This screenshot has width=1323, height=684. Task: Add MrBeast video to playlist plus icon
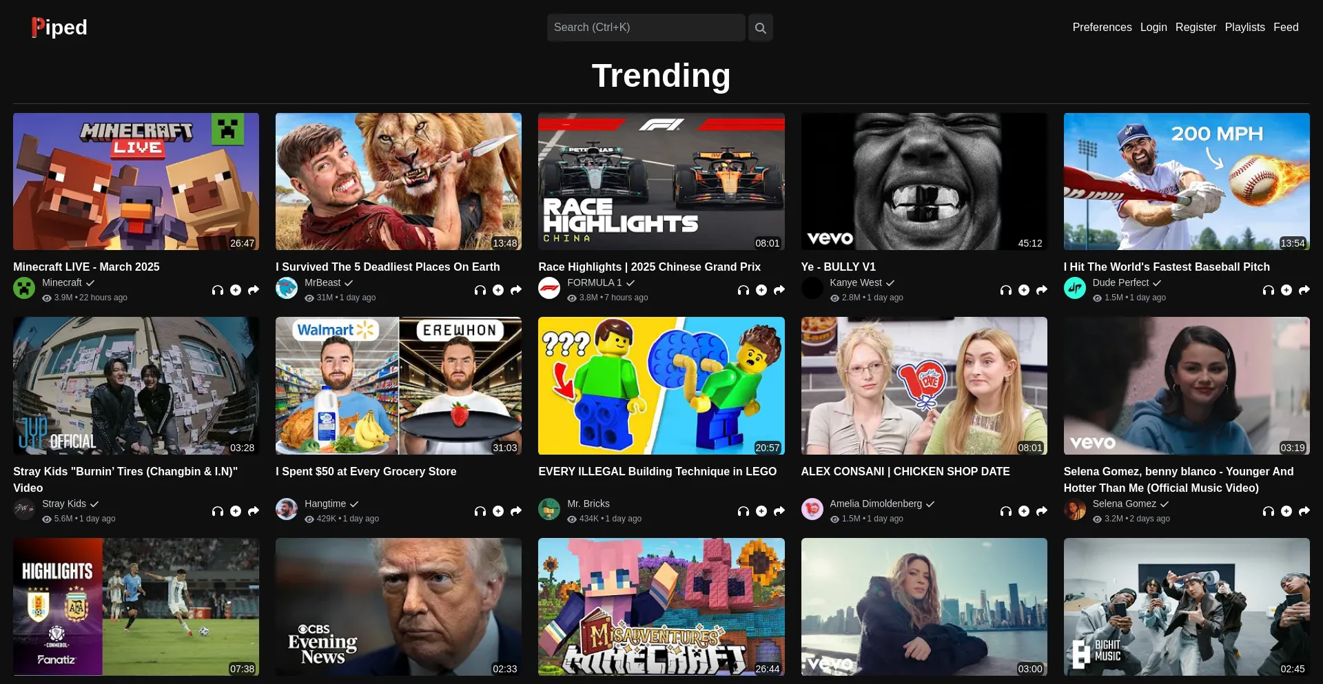[498, 290]
